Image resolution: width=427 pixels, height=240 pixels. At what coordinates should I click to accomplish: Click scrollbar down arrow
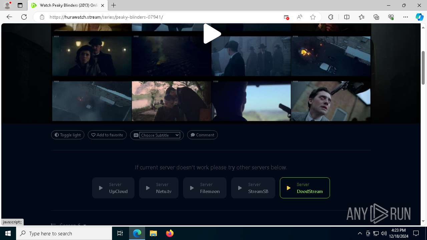pos(423,221)
